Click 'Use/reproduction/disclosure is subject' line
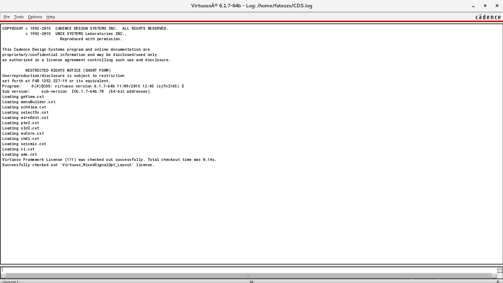The width and height of the screenshot is (503, 283). (x=63, y=76)
